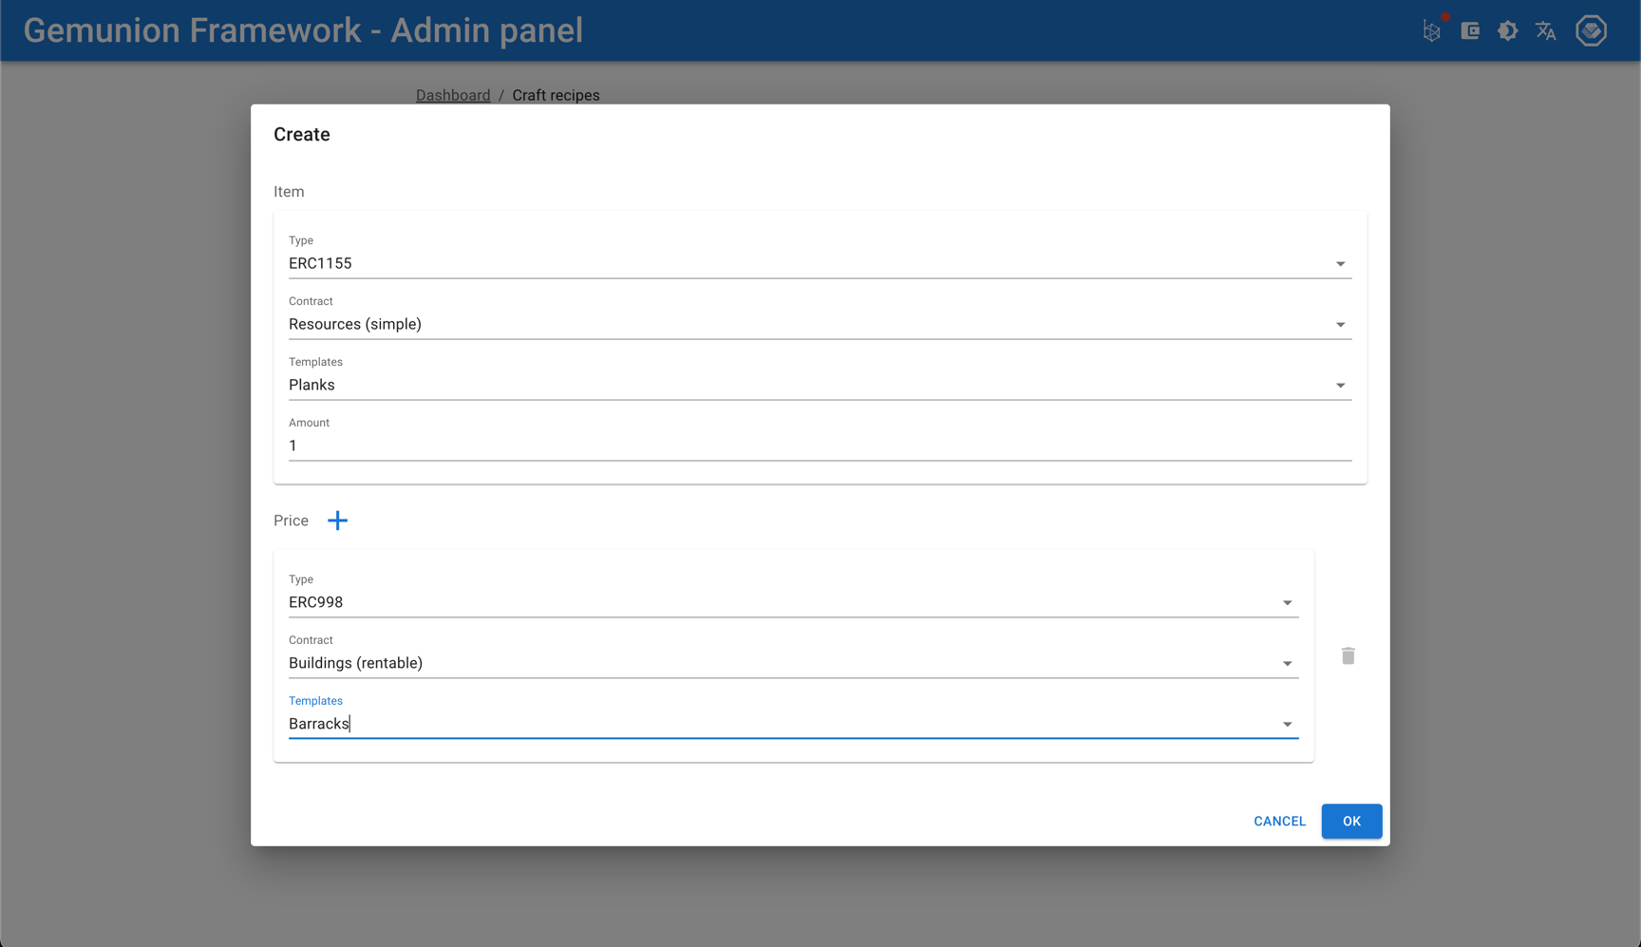1641x947 pixels.
Task: Go to the Dashboard breadcrumb link
Action: 453,96
